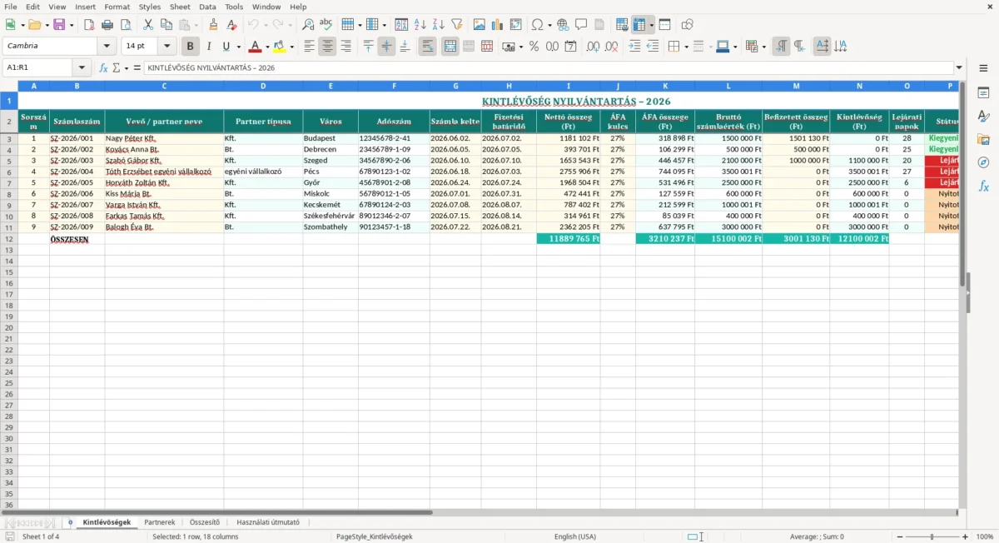Cut the selection with the scissors icon
The width and height of the screenshot is (999, 543).
click(148, 25)
